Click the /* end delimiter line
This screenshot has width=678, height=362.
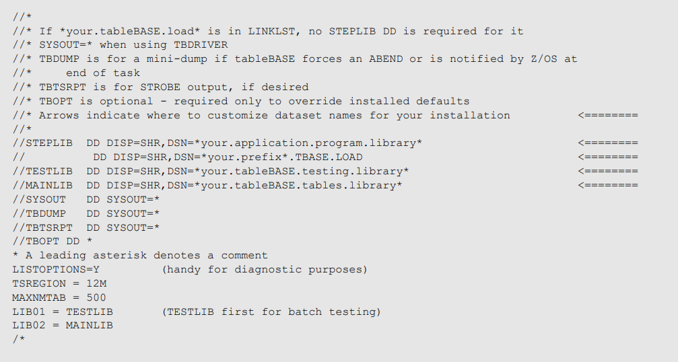[19, 340]
